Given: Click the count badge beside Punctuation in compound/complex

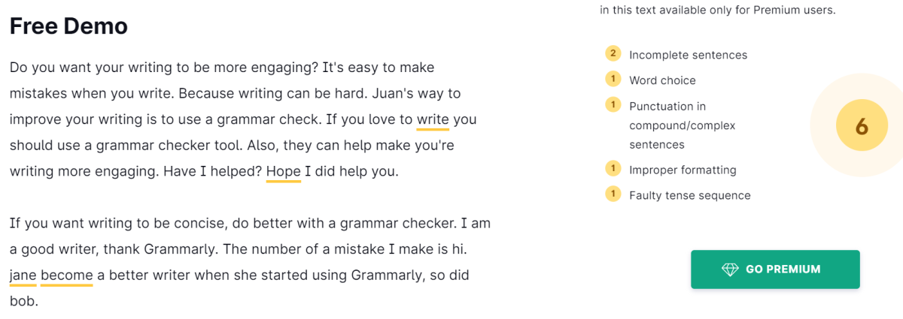Looking at the screenshot, I should tap(613, 105).
